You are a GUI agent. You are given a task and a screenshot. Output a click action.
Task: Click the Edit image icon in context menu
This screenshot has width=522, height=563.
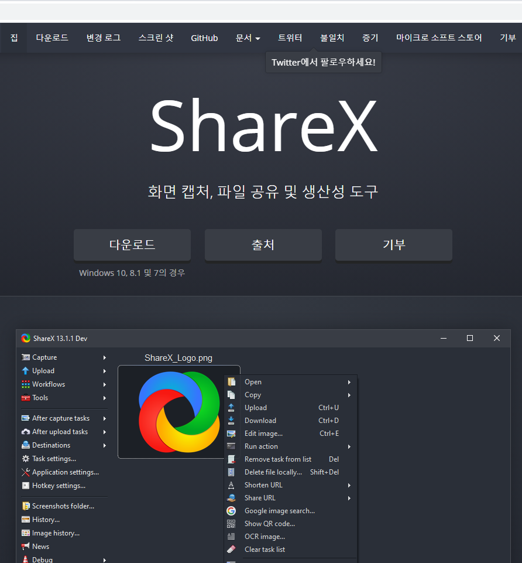[231, 434]
